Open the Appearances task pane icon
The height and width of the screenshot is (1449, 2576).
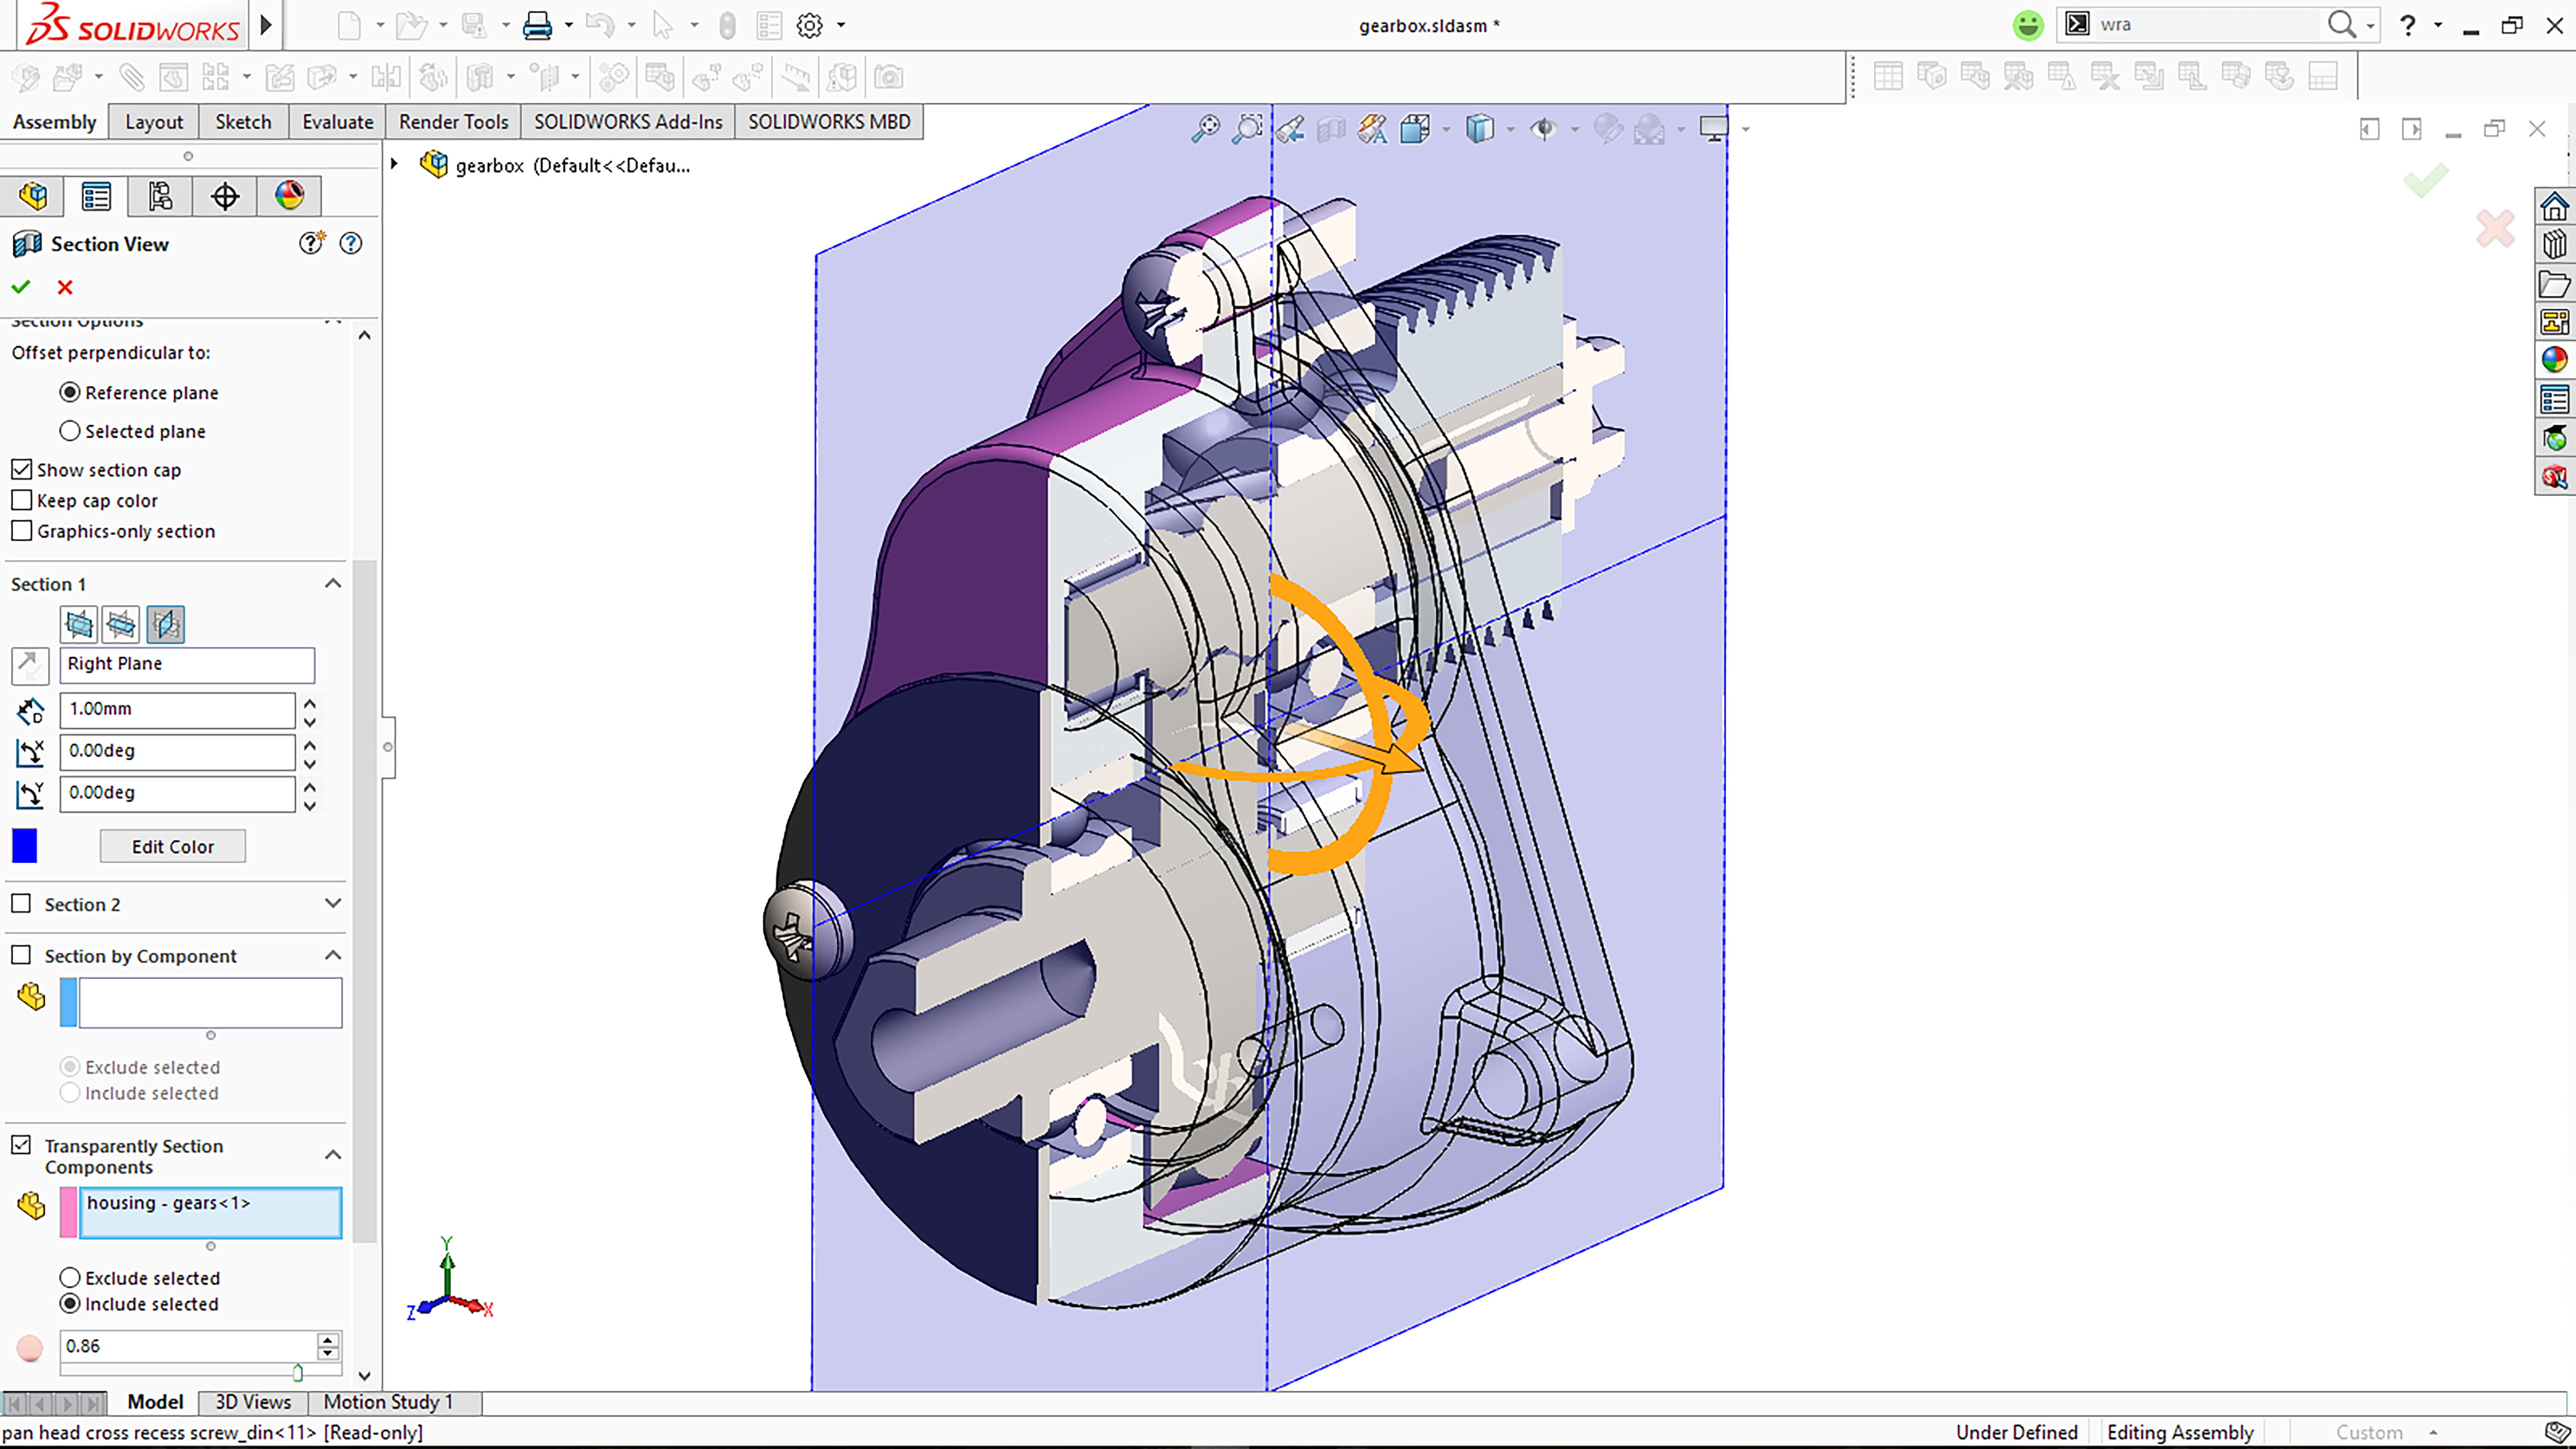tap(2554, 360)
